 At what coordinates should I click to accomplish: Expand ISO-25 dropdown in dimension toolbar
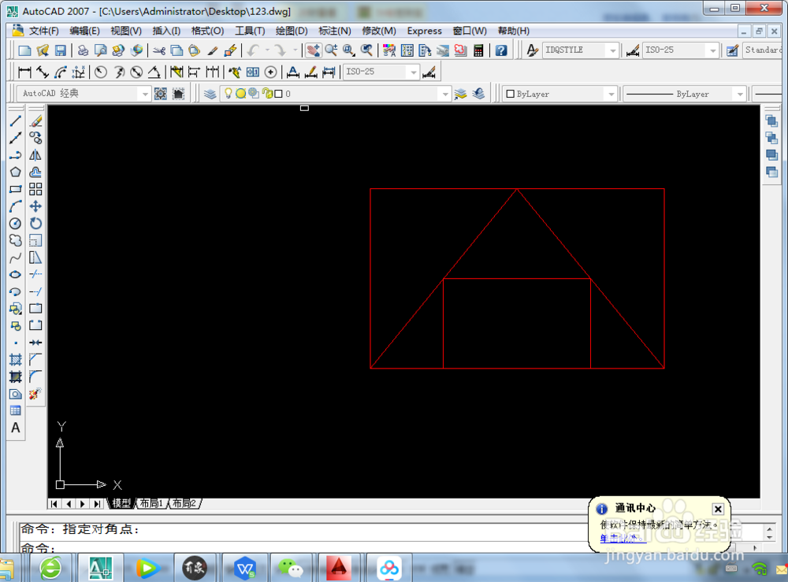[x=414, y=72]
